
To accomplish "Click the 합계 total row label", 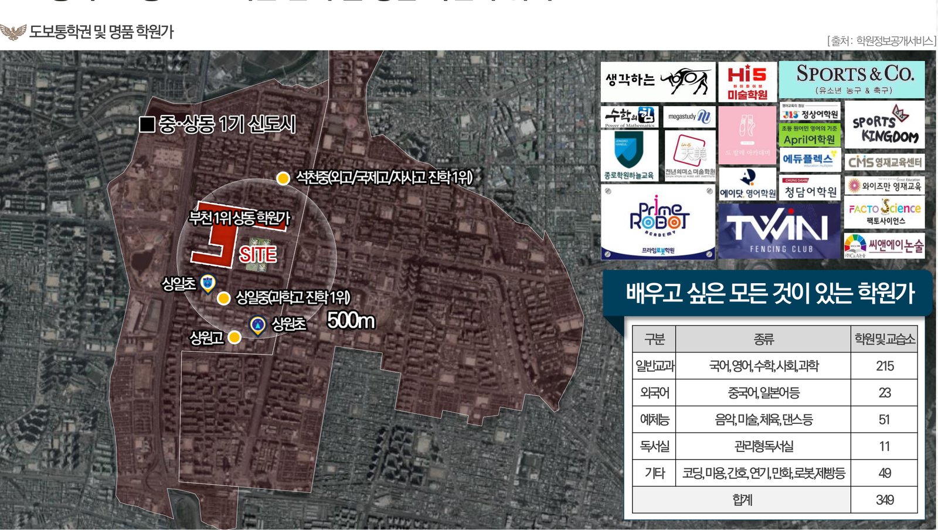I will pos(742,500).
